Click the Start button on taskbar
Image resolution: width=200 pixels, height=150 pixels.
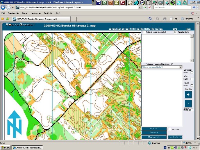coord(5,148)
